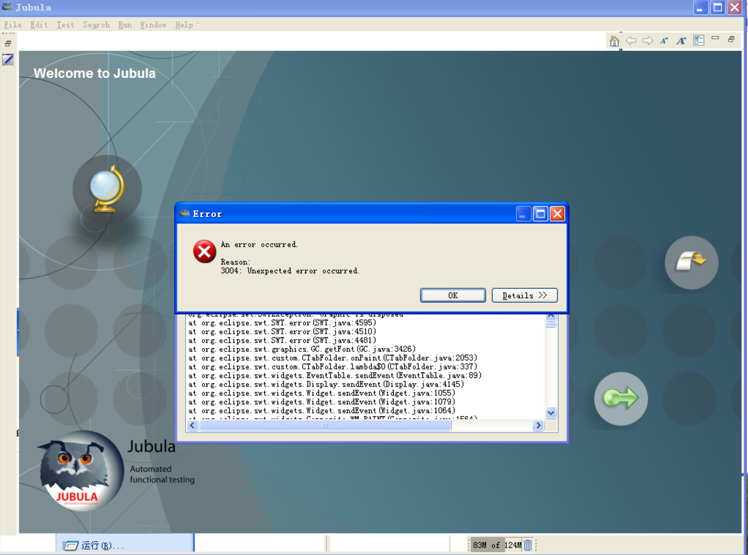Minimize the Welcome view panel
Viewport: 748px width, 555px height.
click(x=715, y=38)
